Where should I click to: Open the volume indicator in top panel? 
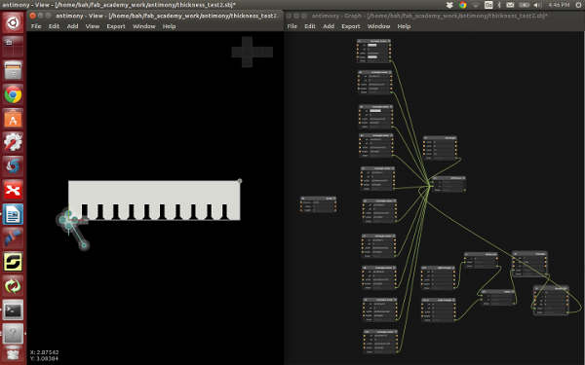click(537, 5)
